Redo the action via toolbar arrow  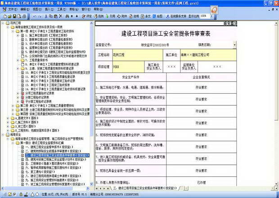[x=40, y=16]
